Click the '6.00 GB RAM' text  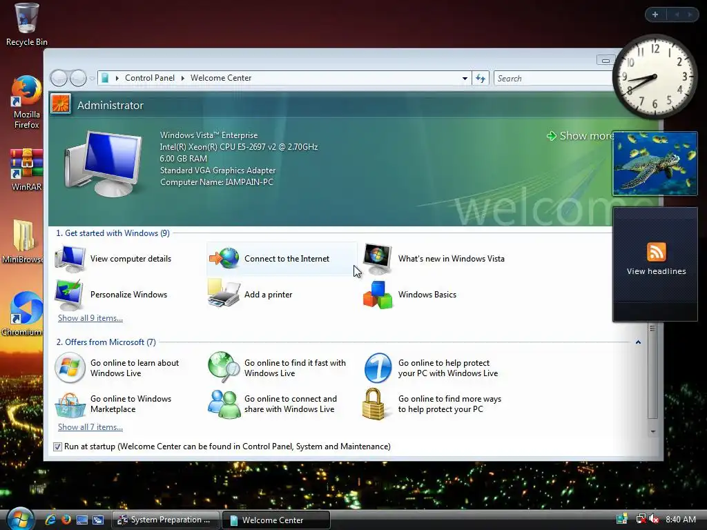(x=183, y=159)
